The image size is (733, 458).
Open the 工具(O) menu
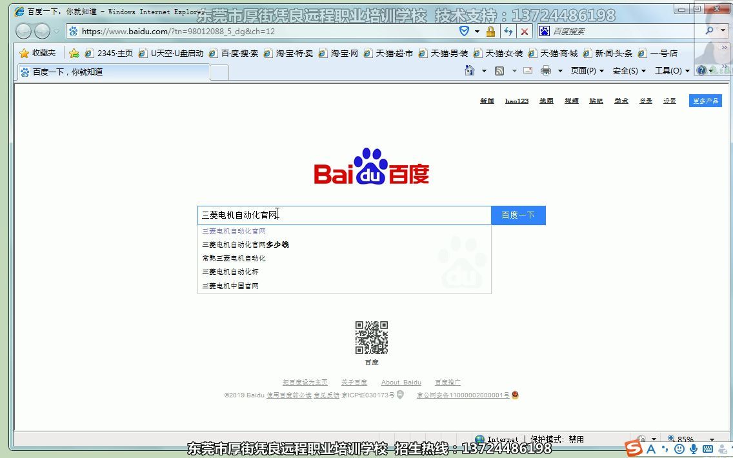tap(672, 71)
